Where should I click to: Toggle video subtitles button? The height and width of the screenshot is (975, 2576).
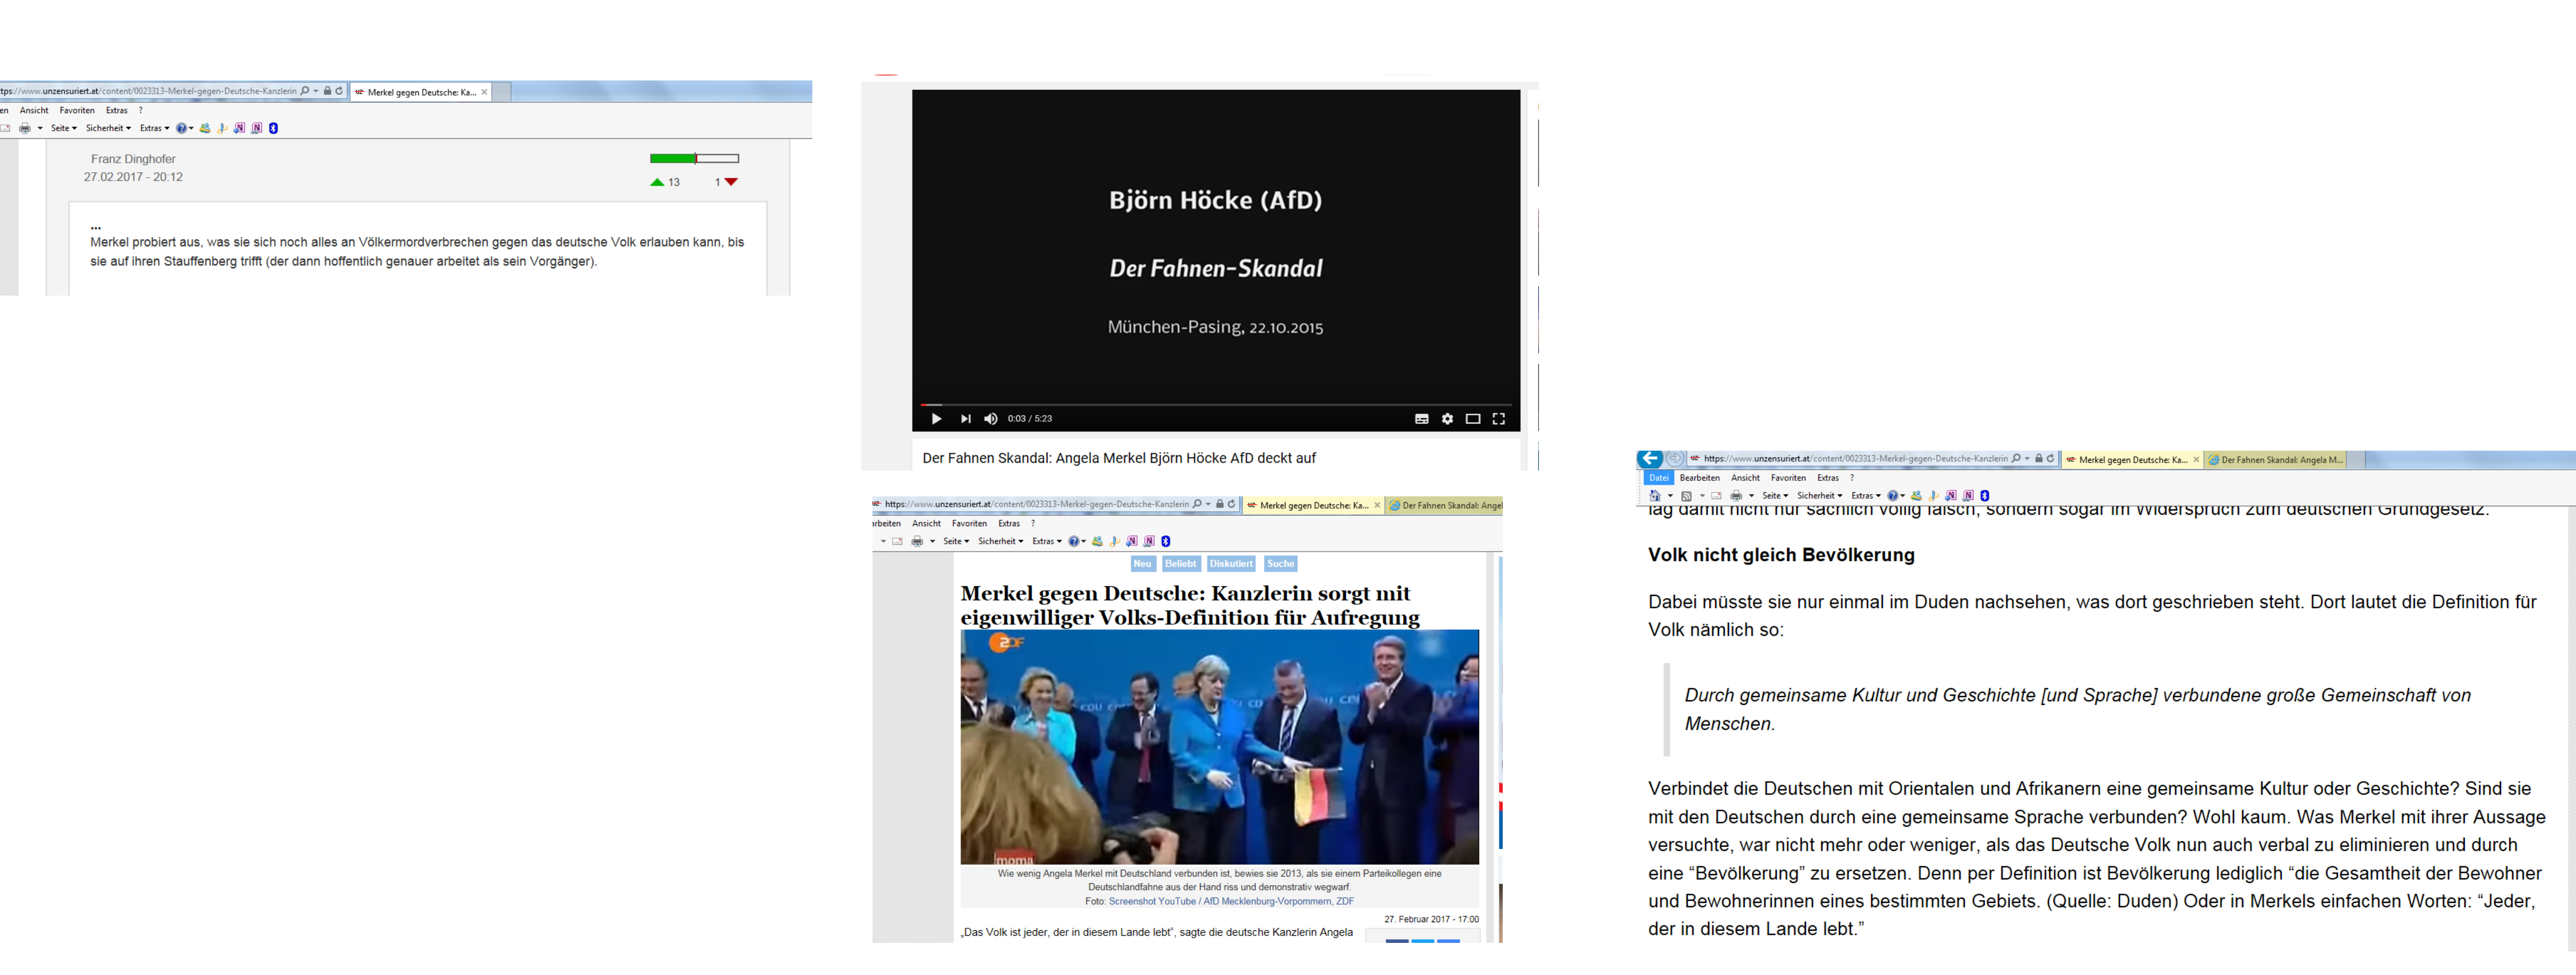pos(1421,419)
